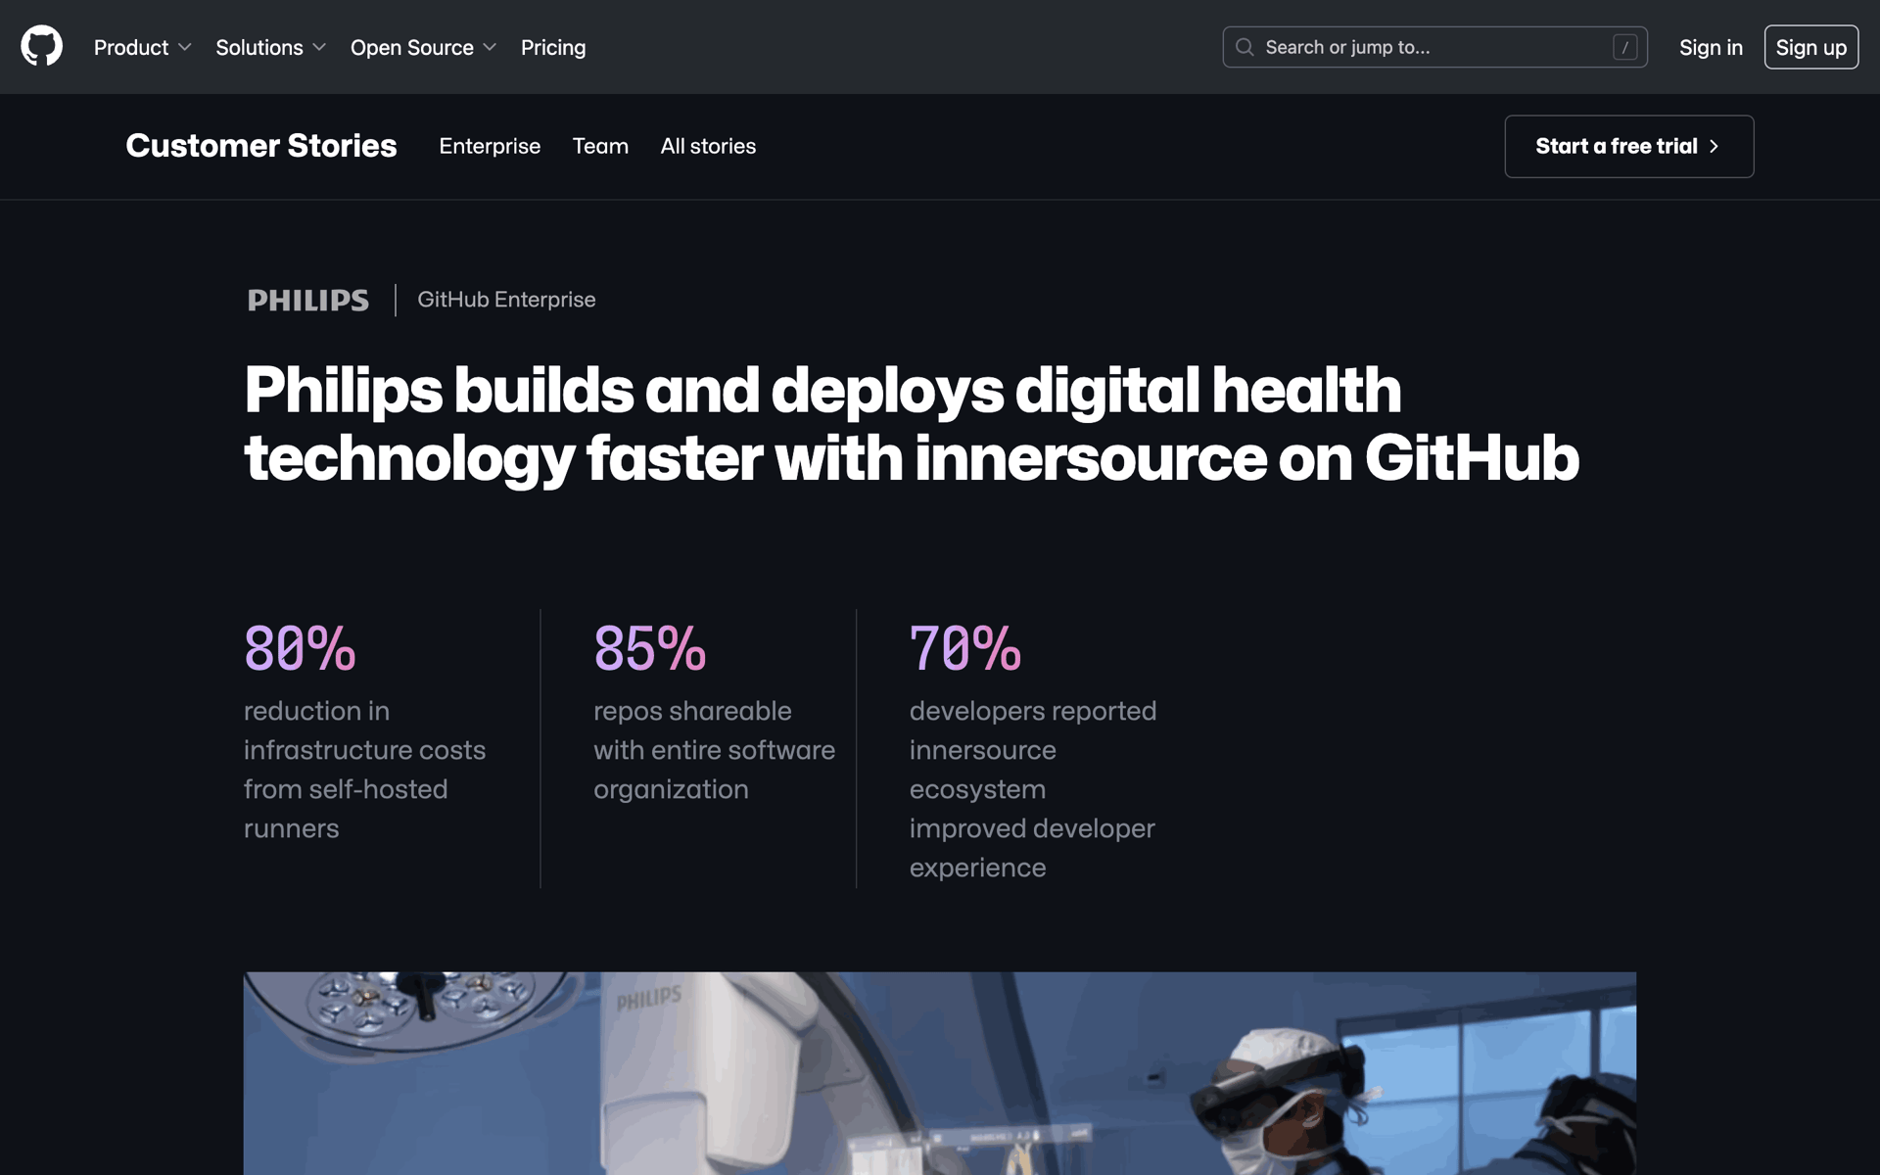Click the 70% statistic
This screenshot has height=1175, width=1880.
pos(964,648)
